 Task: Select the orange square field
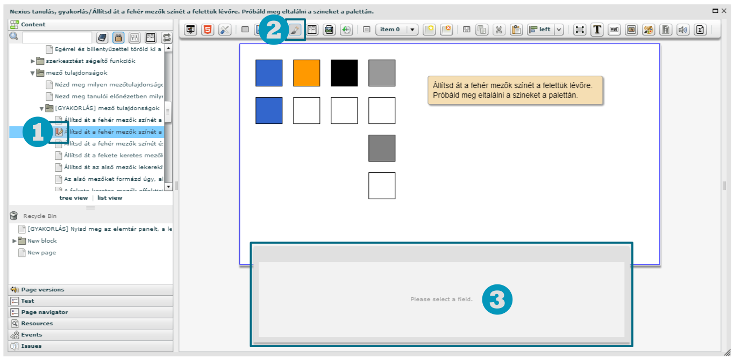(307, 73)
